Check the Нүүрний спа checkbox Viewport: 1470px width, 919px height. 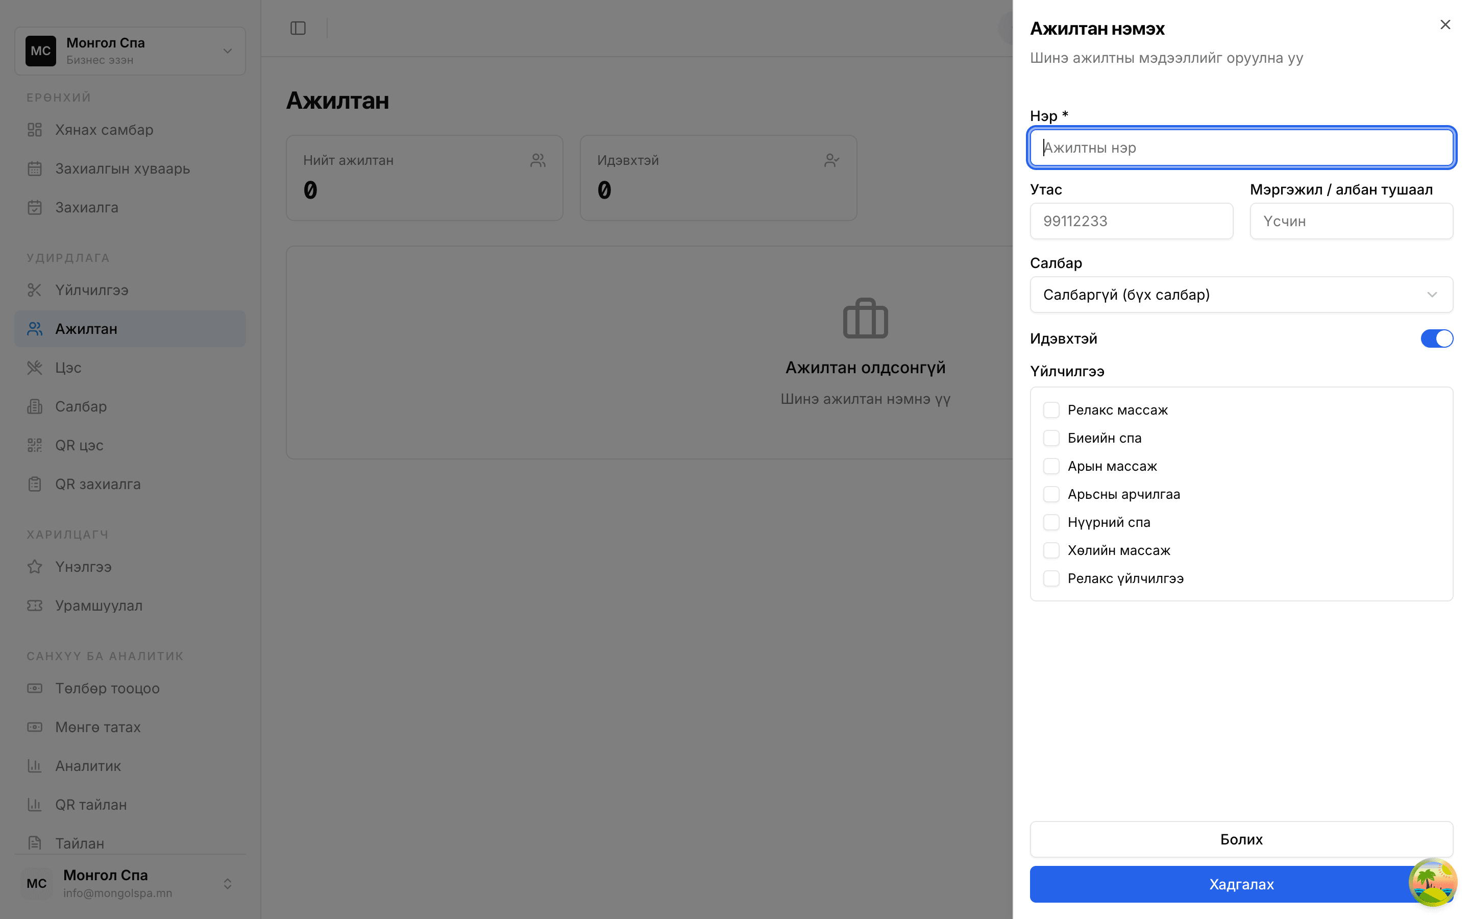click(1051, 522)
